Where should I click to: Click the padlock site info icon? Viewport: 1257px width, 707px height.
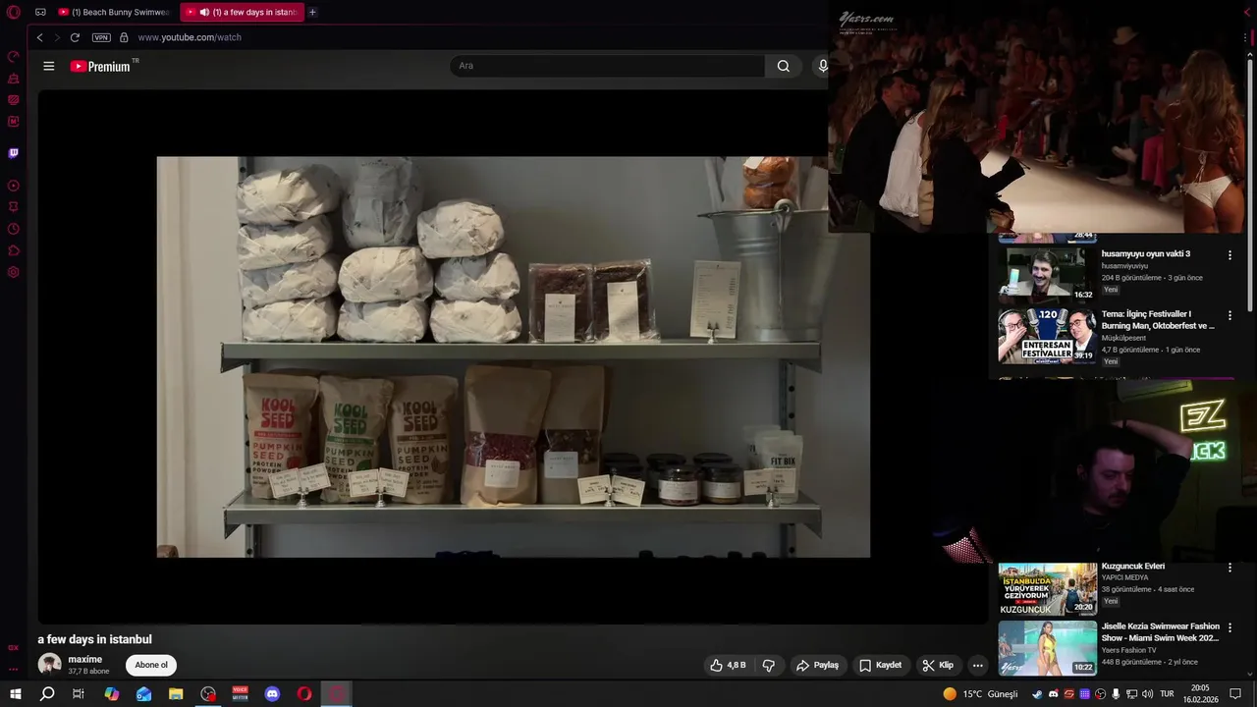[x=124, y=37]
